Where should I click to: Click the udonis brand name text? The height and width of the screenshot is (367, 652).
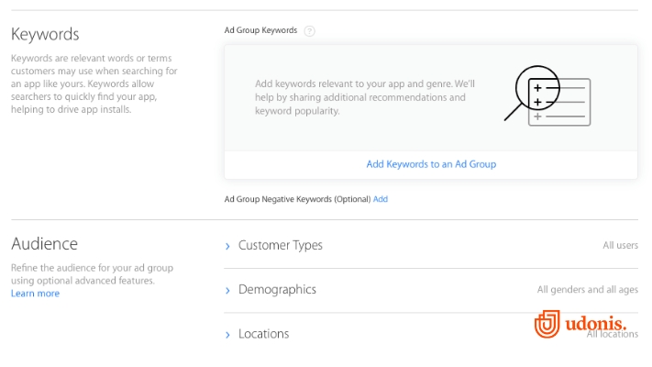[x=595, y=323]
